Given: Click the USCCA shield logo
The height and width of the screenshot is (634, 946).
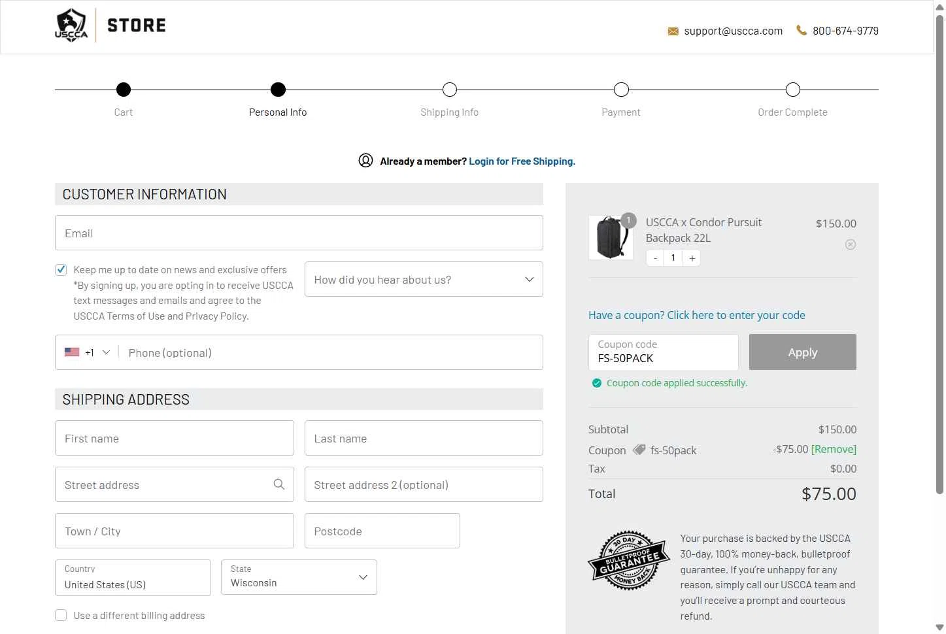Looking at the screenshot, I should tap(71, 25).
